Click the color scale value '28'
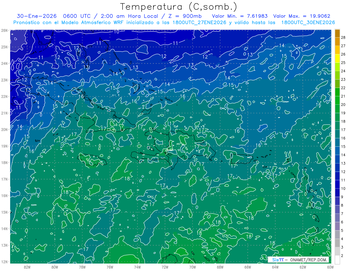Image resolution: width=351 pixels, height=271 pixels. 343,37
